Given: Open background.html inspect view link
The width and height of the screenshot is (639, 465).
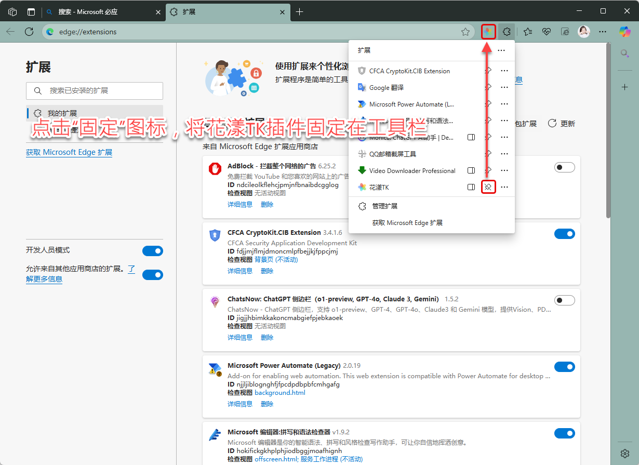Looking at the screenshot, I should pyautogui.click(x=280, y=392).
